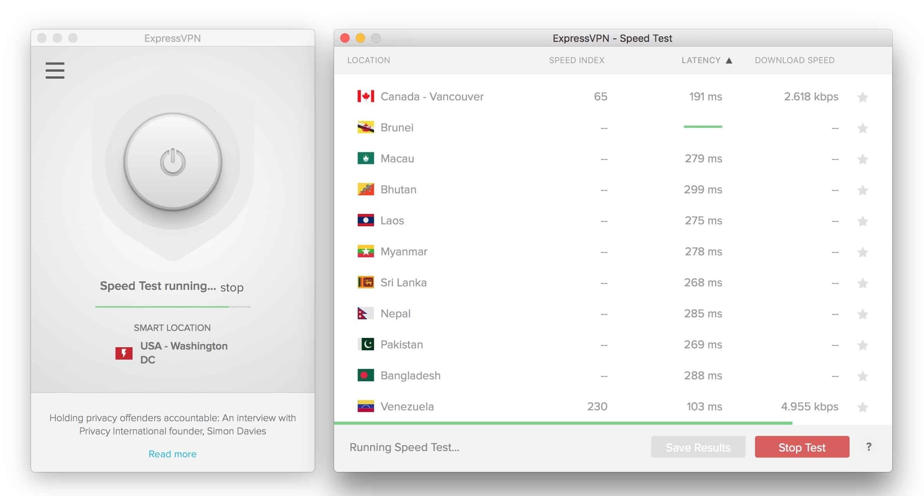The image size is (924, 496).
Task: Select the Macau flag icon
Action: (x=365, y=158)
